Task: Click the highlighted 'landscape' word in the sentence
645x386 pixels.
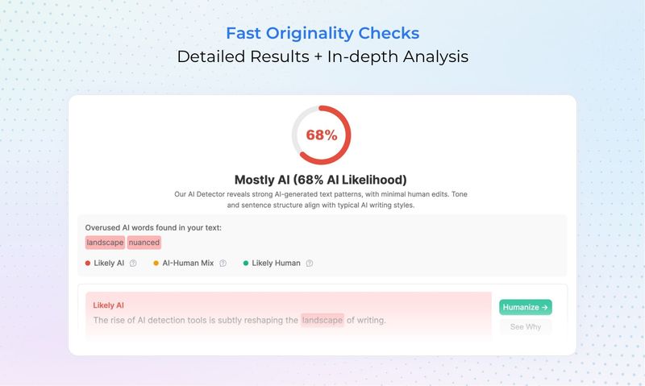Action: tap(322, 320)
